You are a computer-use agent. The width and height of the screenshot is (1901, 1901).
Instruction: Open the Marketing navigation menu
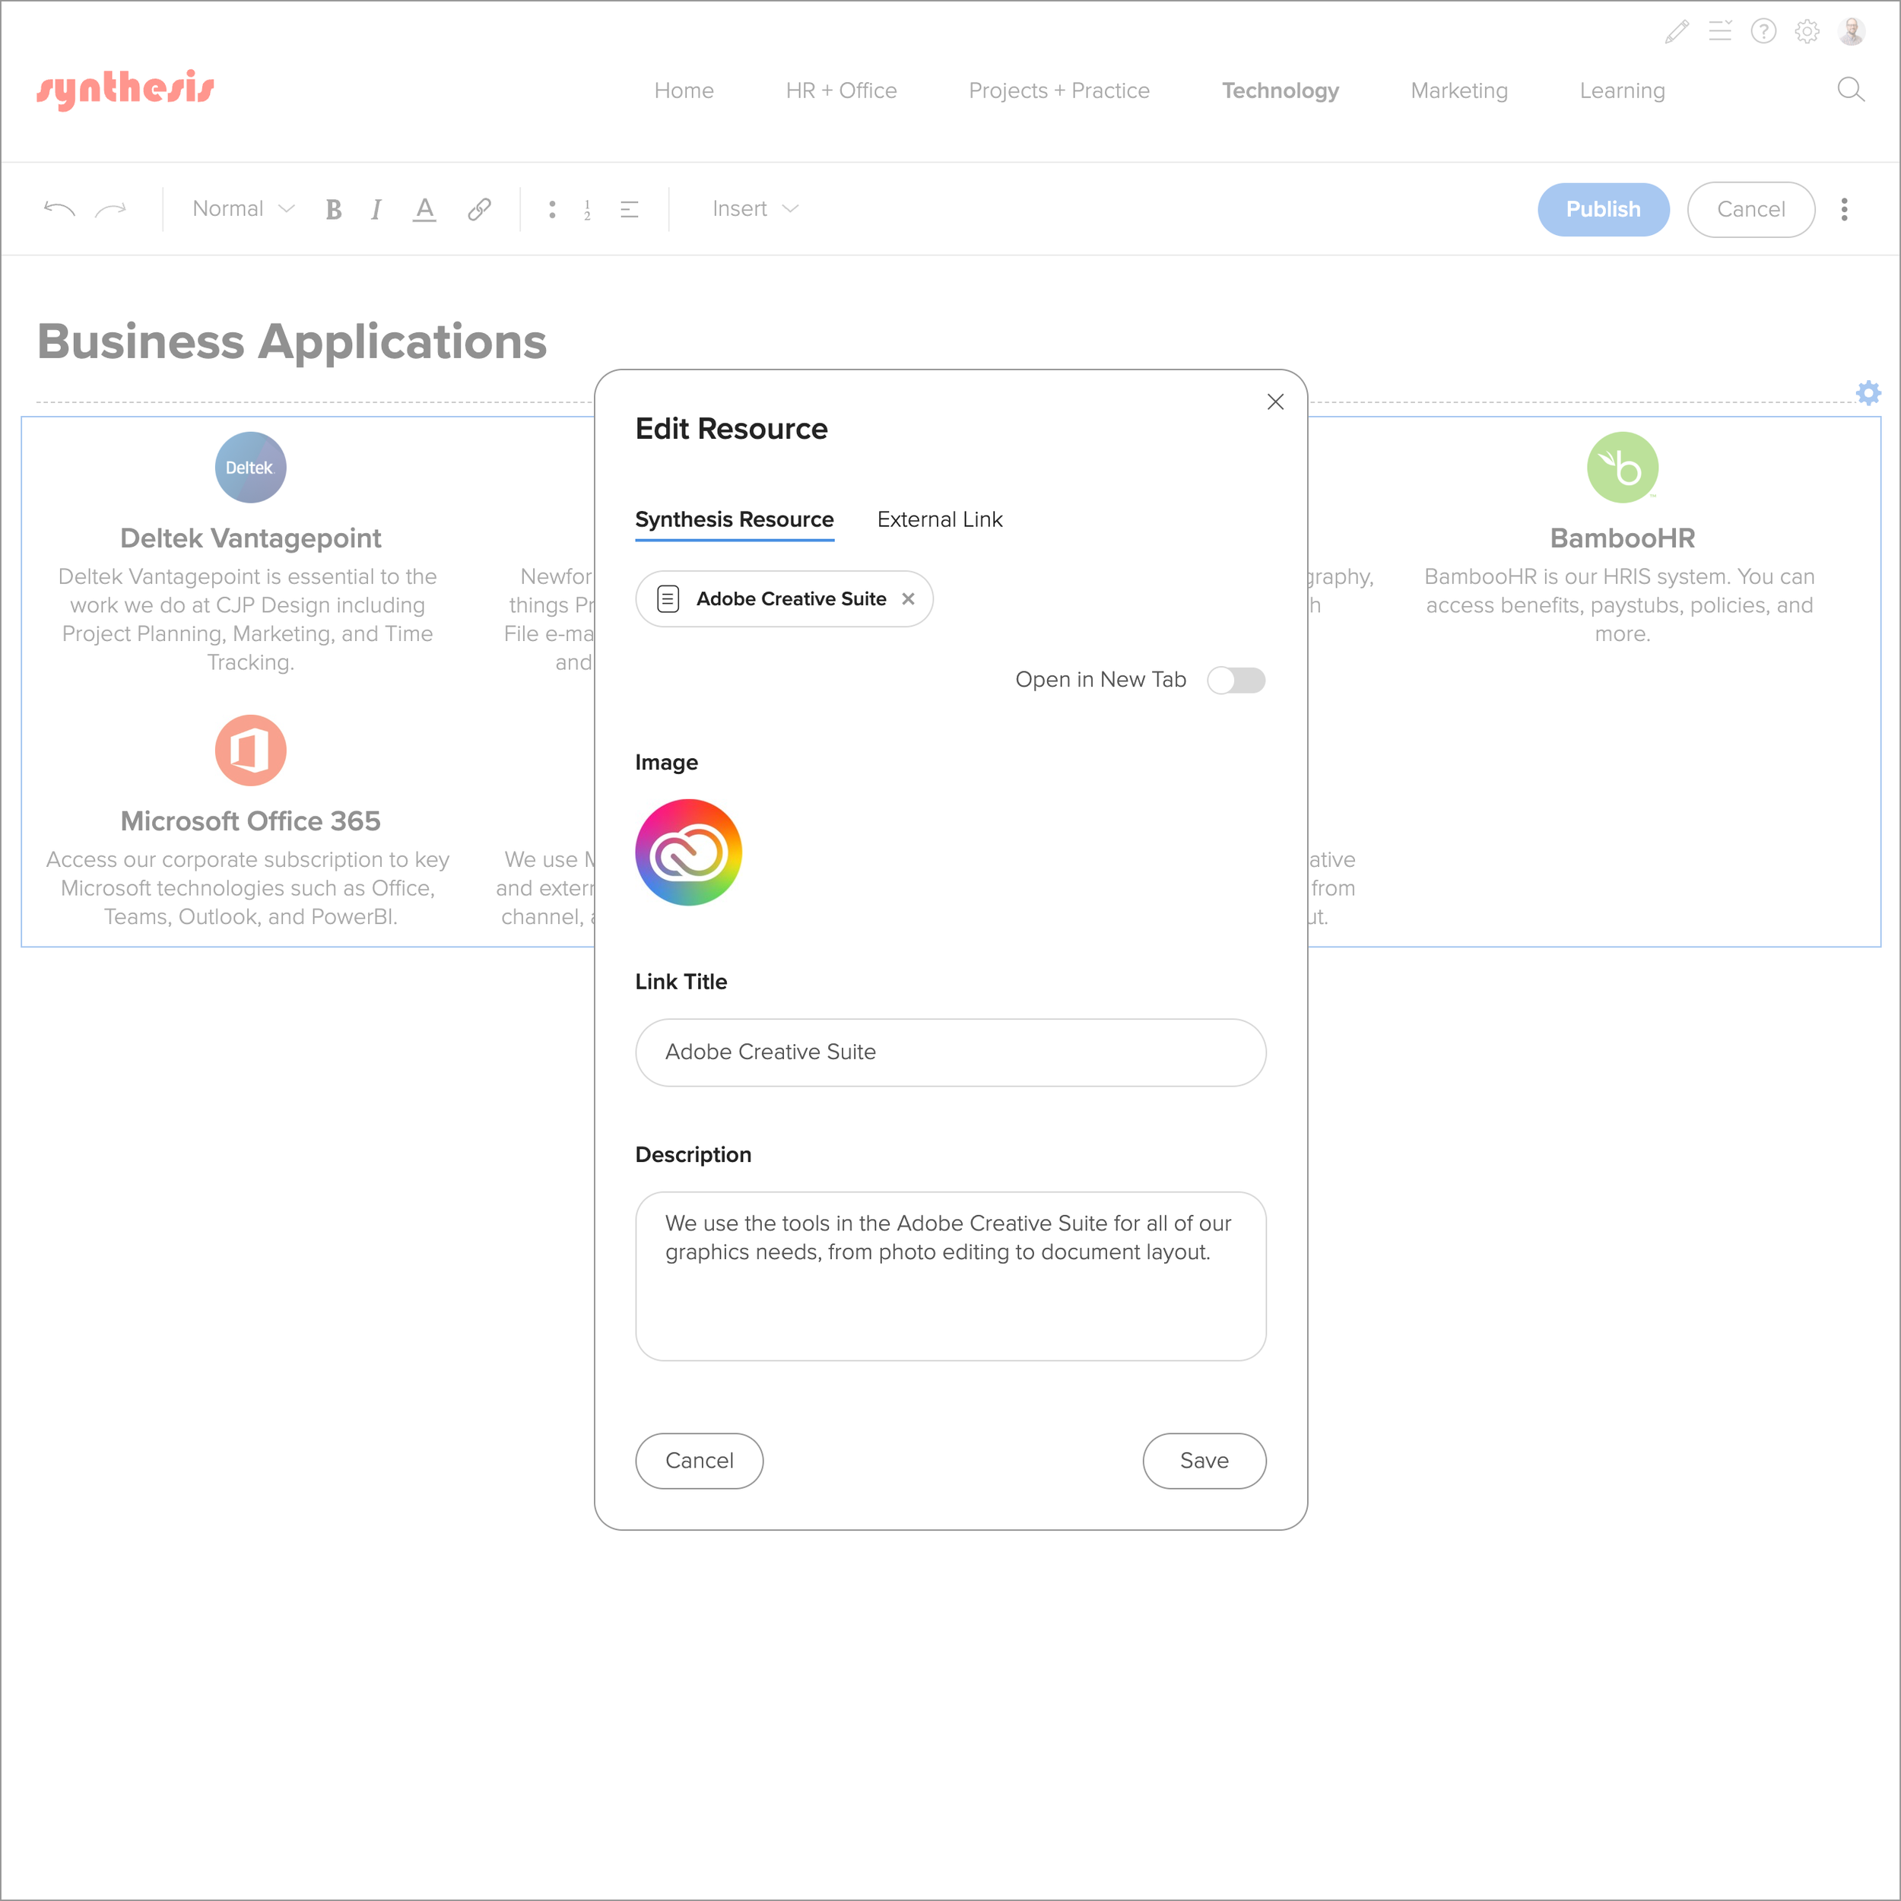(1458, 90)
